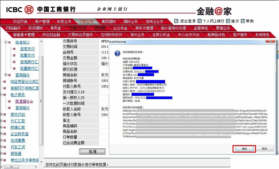Expand the 在线缴费 tree node
The image size is (279, 169).
1,140
